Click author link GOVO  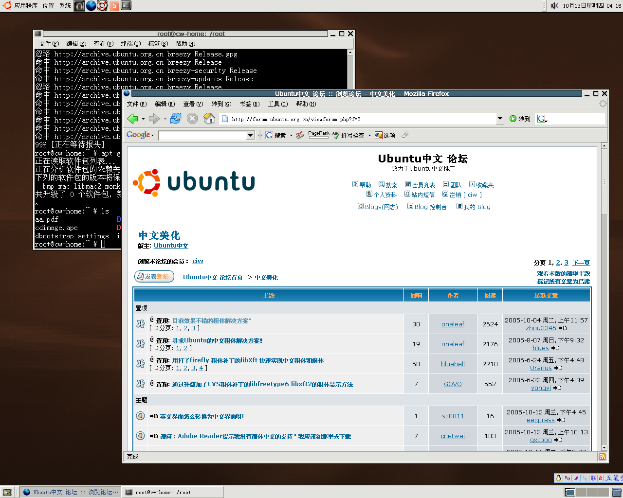click(x=453, y=384)
